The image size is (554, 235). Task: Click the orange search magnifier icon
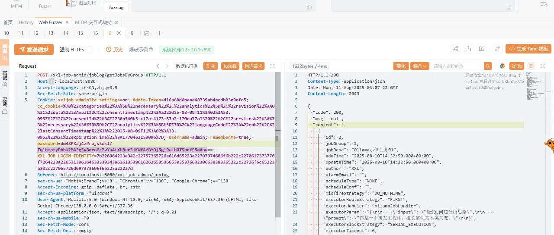coord(488,66)
